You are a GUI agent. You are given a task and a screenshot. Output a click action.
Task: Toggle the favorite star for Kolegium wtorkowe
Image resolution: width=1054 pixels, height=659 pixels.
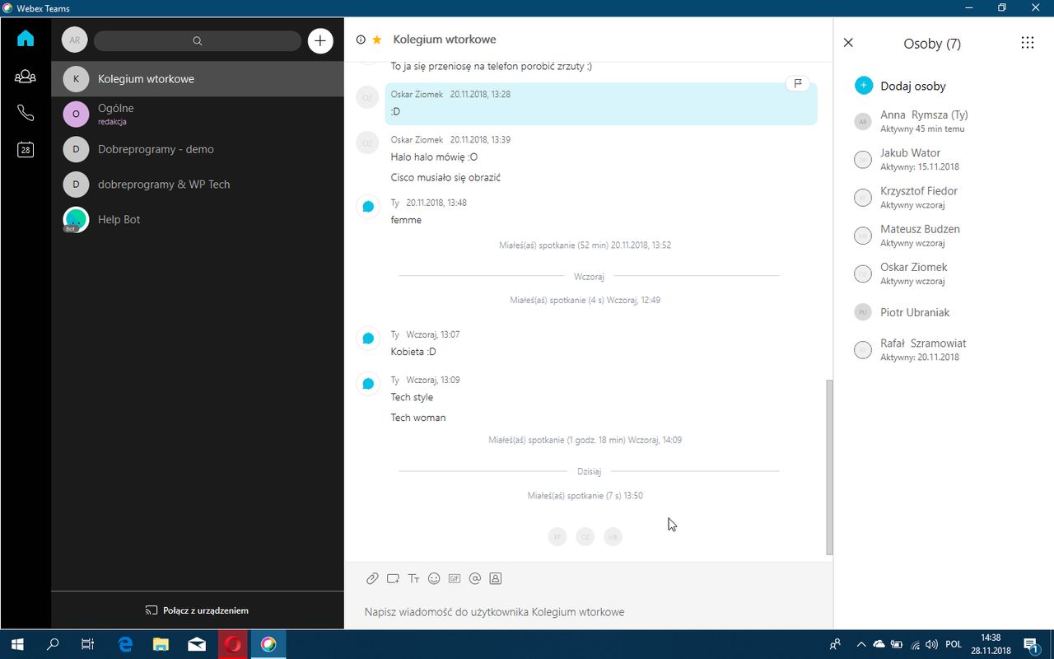point(377,40)
